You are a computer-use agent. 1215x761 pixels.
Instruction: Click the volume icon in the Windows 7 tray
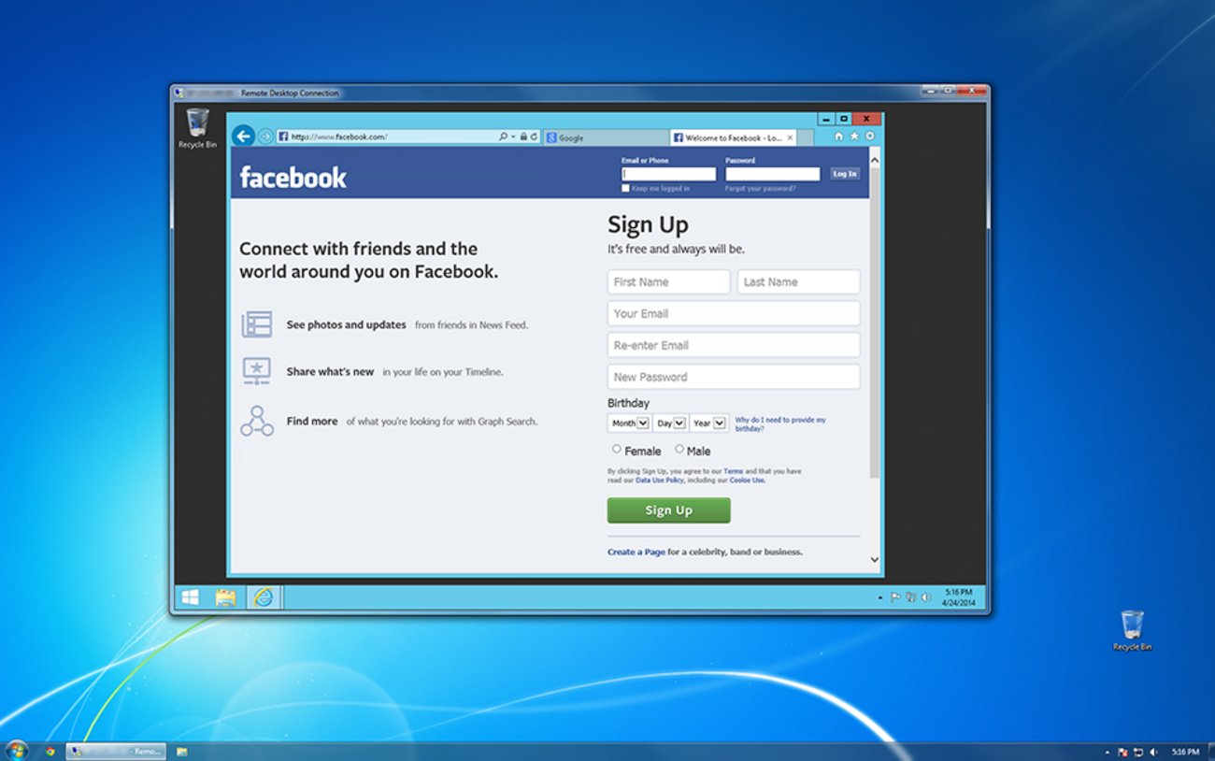(1153, 752)
